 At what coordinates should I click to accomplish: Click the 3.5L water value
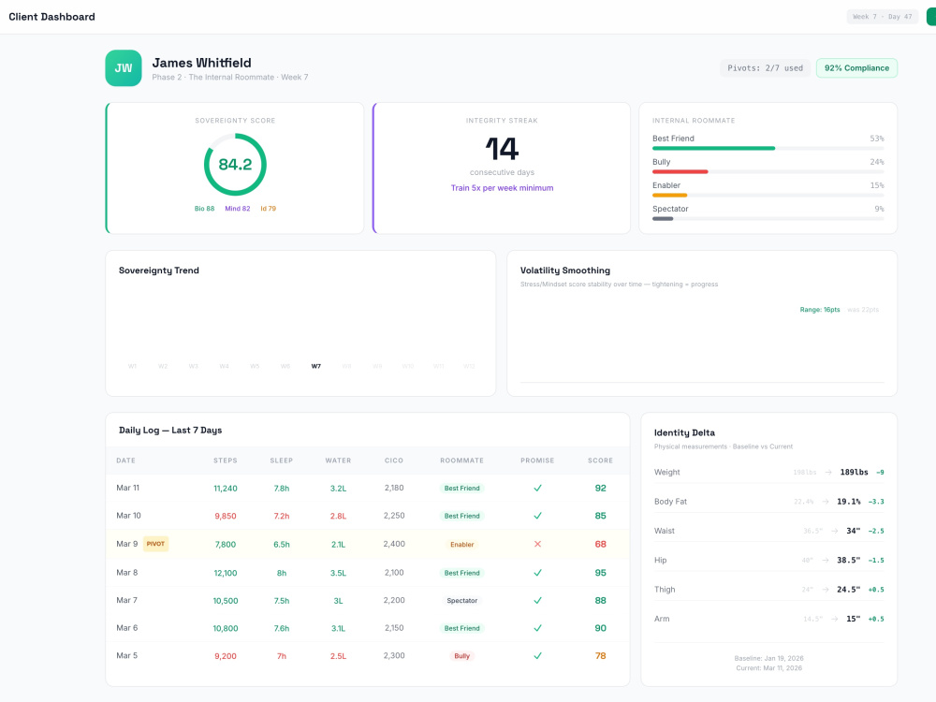point(338,573)
